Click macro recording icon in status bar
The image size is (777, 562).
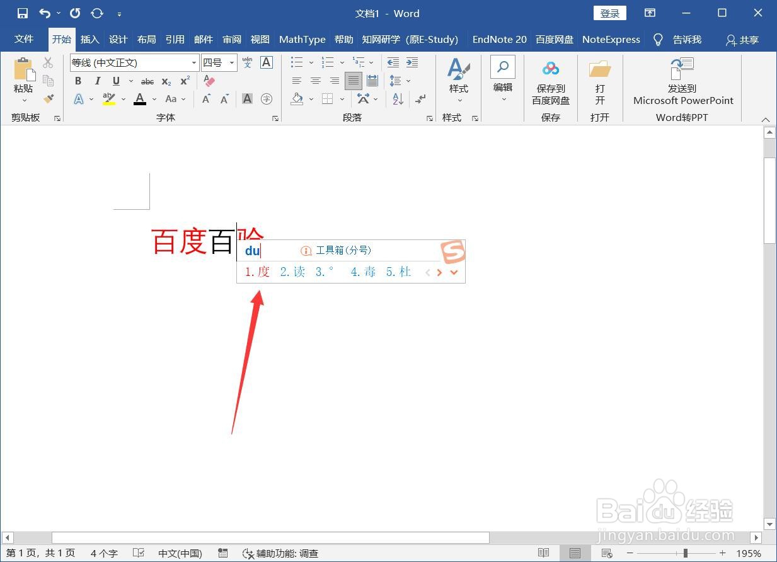click(x=222, y=553)
